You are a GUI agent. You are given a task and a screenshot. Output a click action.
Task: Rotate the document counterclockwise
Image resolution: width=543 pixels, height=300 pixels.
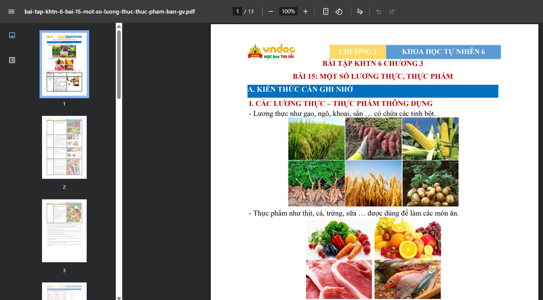339,12
